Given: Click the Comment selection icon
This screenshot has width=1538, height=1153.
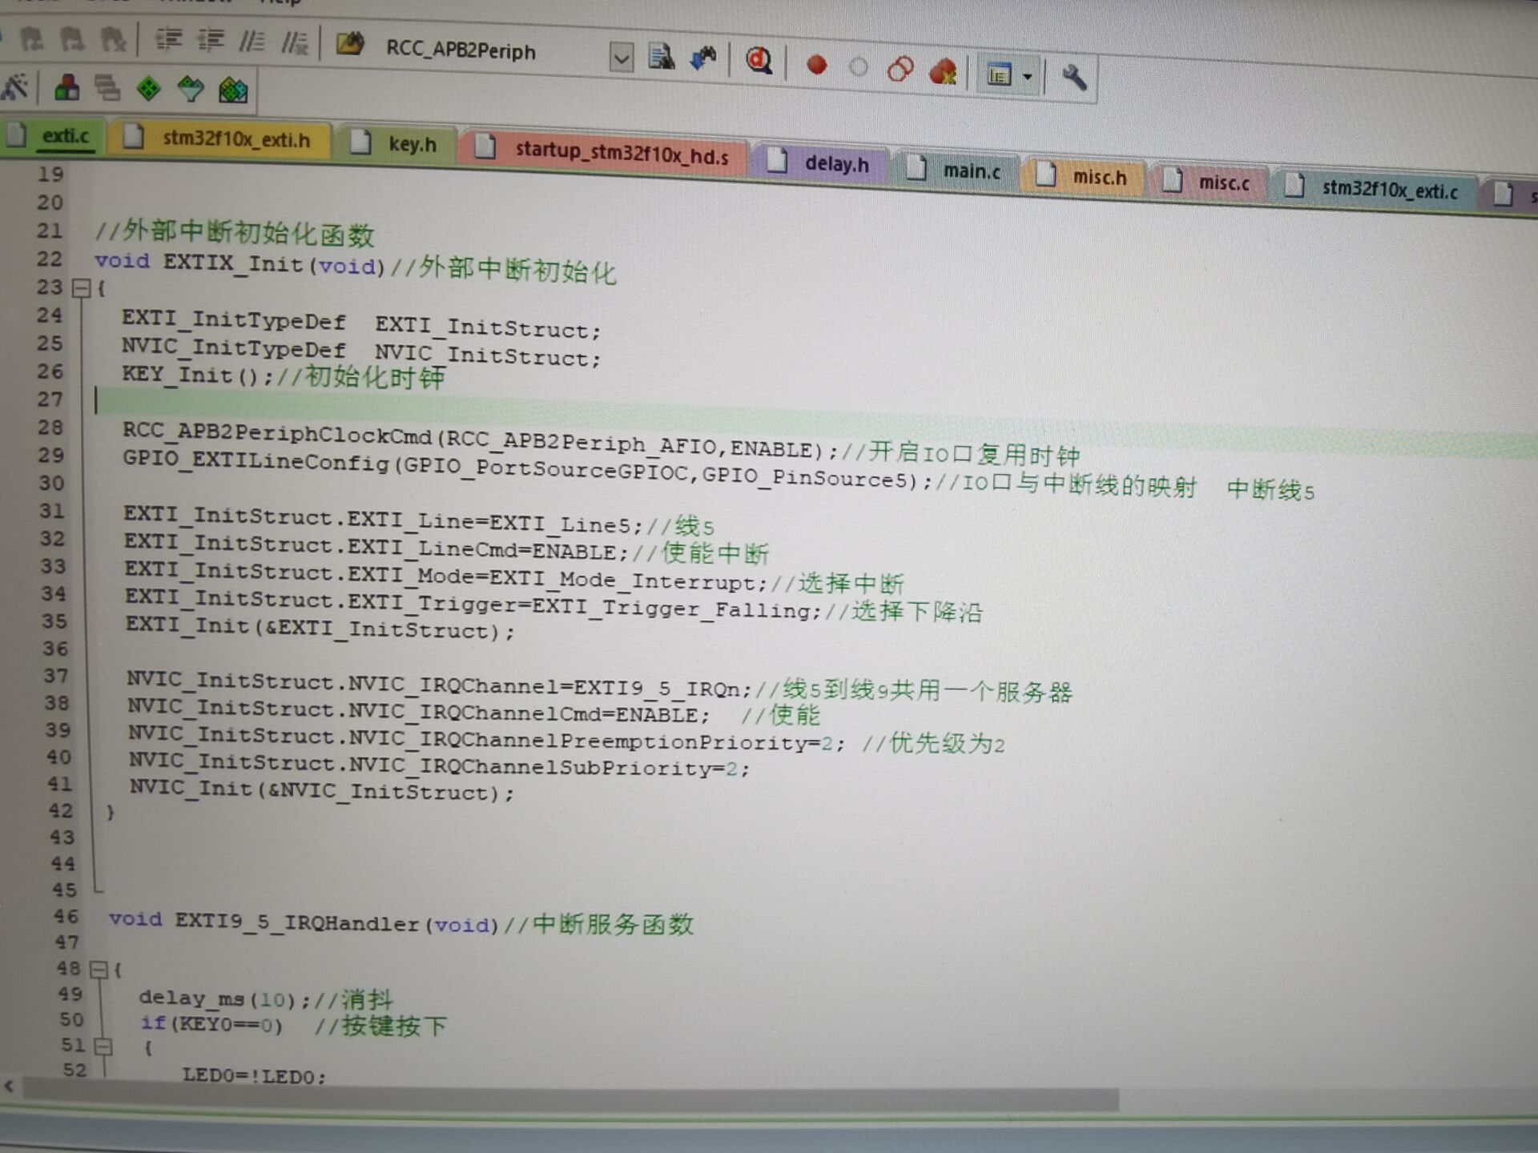Looking at the screenshot, I should (x=252, y=41).
